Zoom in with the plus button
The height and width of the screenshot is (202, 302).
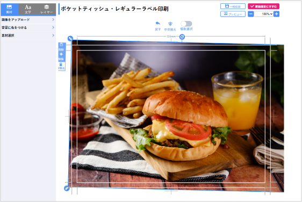click(276, 14)
